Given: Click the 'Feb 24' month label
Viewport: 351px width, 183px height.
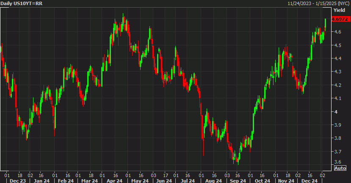Looking at the screenshot, I should pos(66,180).
